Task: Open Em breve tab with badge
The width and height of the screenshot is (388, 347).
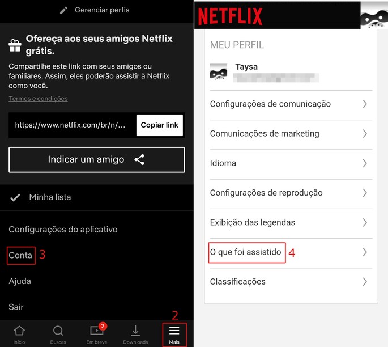Action: coord(97,331)
